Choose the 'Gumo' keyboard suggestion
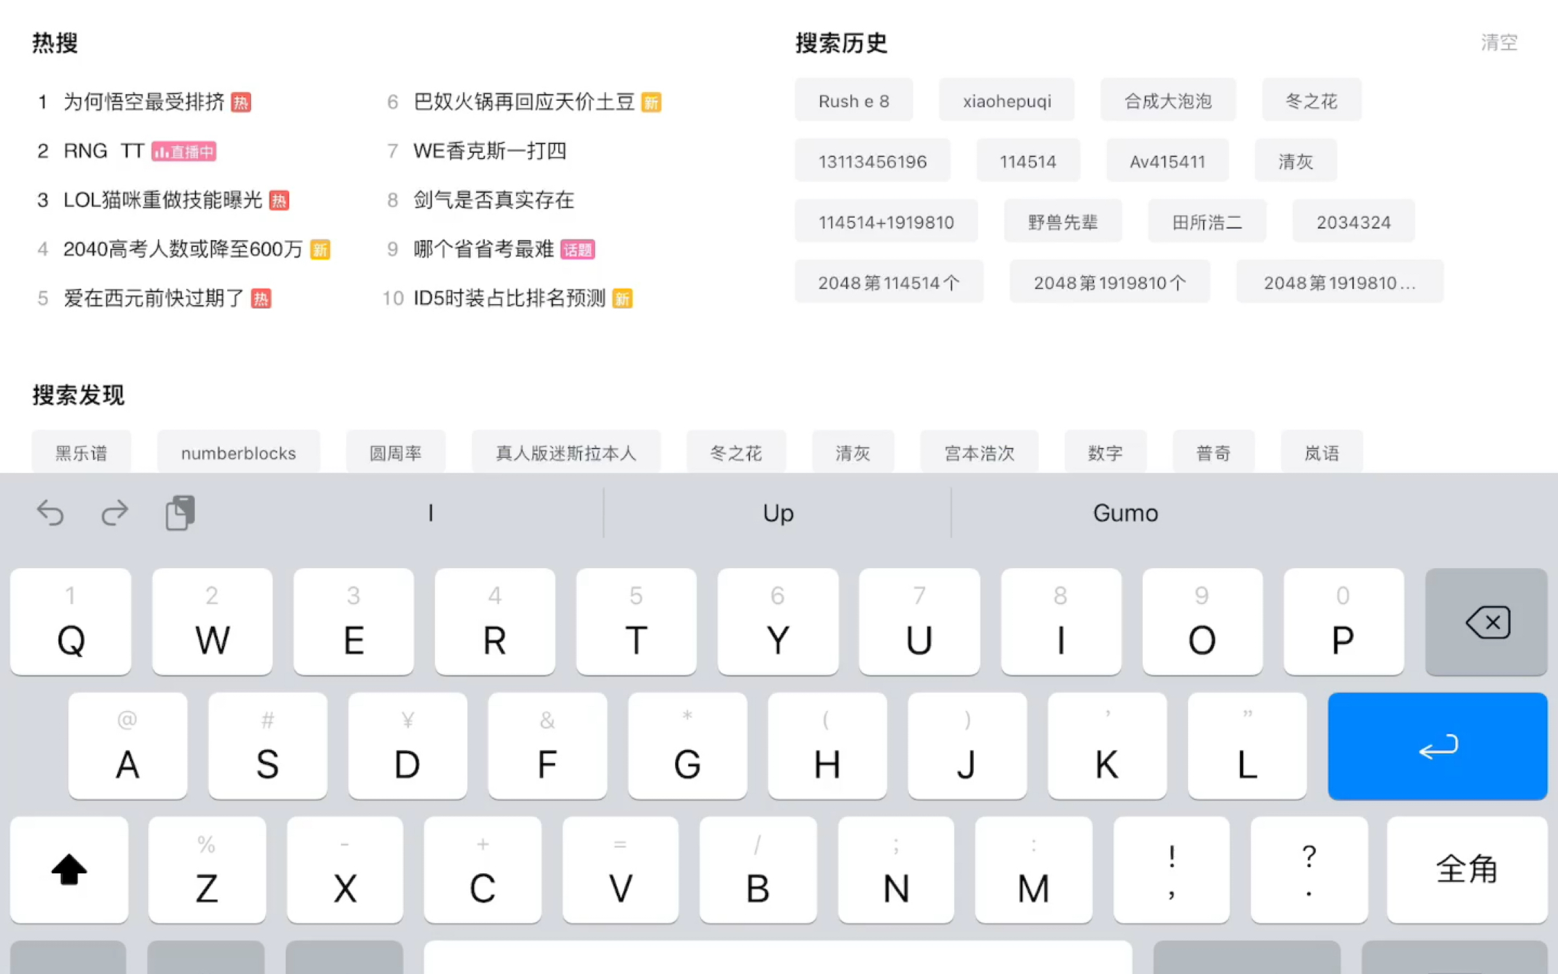1558x974 pixels. [x=1125, y=513]
